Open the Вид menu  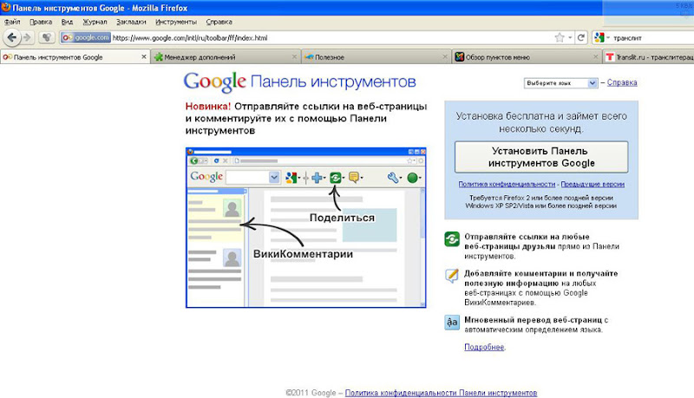[68, 22]
